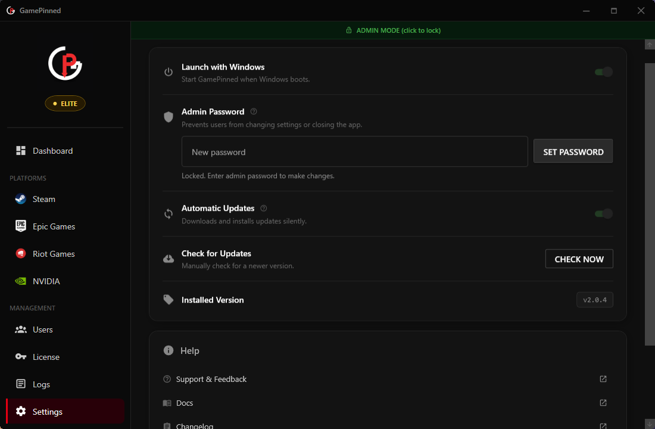Click the Riot Games fist icon
Screen dimensions: 655x429
click(x=20, y=253)
